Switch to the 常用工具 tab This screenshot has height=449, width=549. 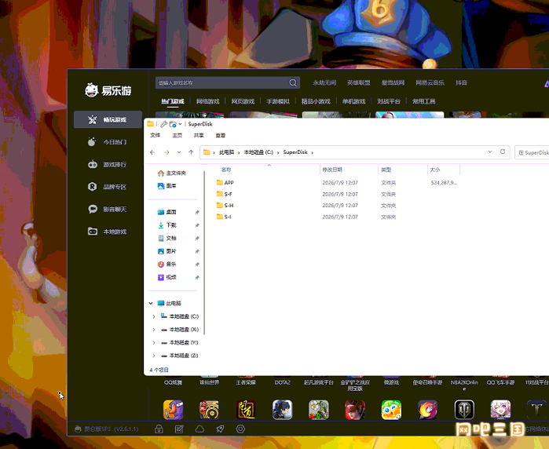coord(423,101)
